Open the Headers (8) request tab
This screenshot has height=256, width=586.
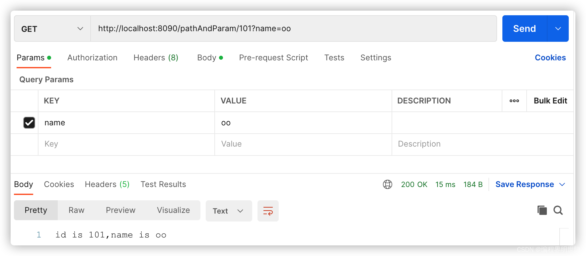156,58
